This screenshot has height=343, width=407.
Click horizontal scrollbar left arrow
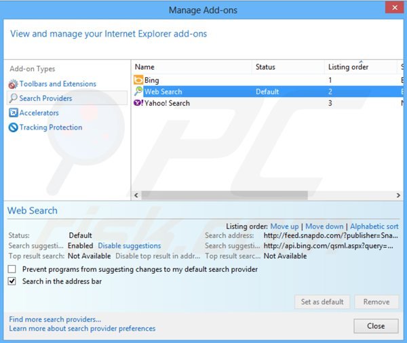[x=136, y=195]
